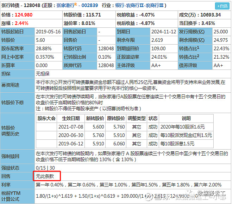
Task: Click the 发行规模(亿) value 25.000
Action: (221, 32)
